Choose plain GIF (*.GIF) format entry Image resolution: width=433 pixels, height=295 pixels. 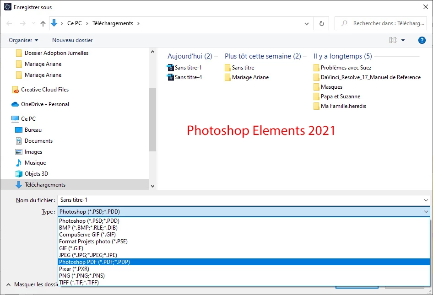(x=244, y=248)
